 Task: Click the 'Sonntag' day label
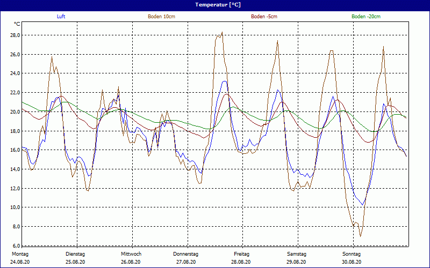pyautogui.click(x=352, y=254)
